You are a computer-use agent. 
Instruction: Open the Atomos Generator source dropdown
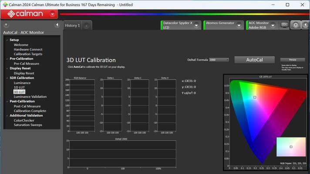point(239,25)
